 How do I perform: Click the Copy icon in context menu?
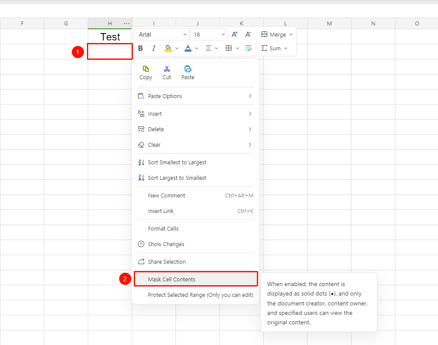coord(145,69)
